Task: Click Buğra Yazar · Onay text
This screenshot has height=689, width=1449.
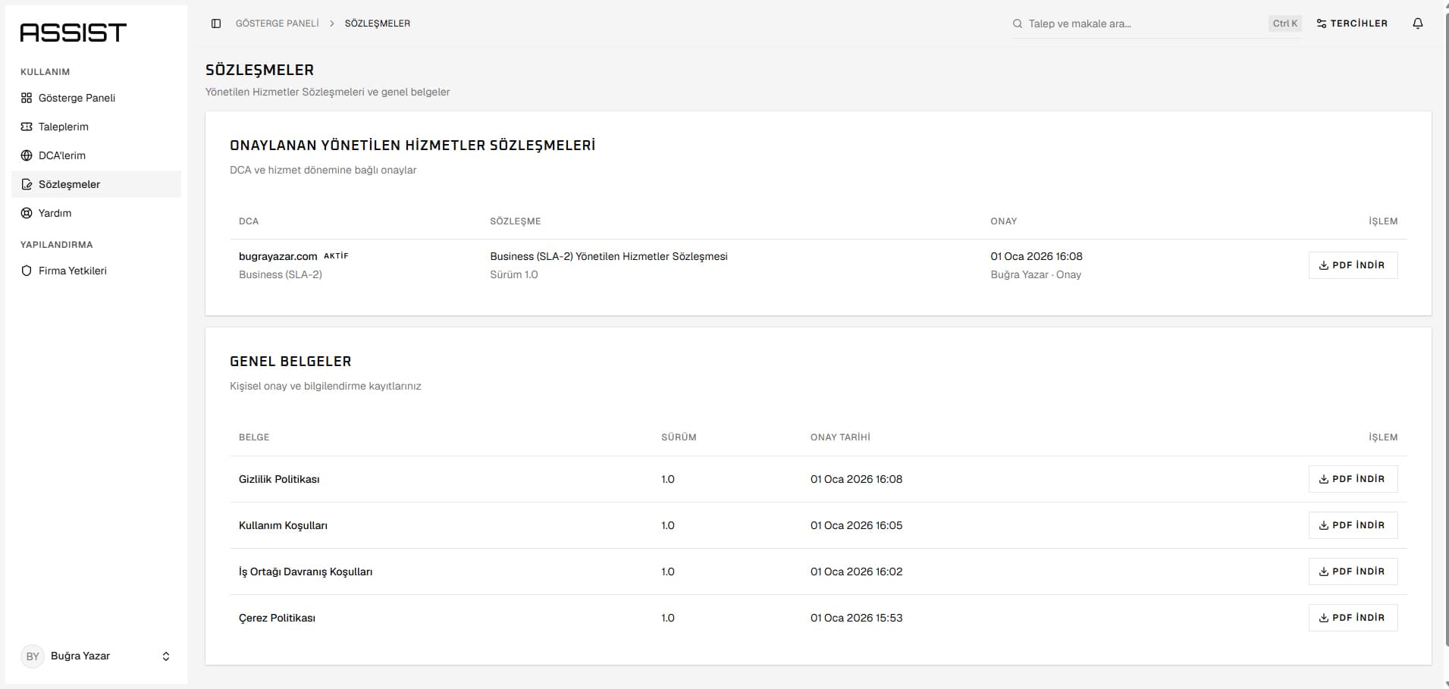Action: pos(1036,274)
